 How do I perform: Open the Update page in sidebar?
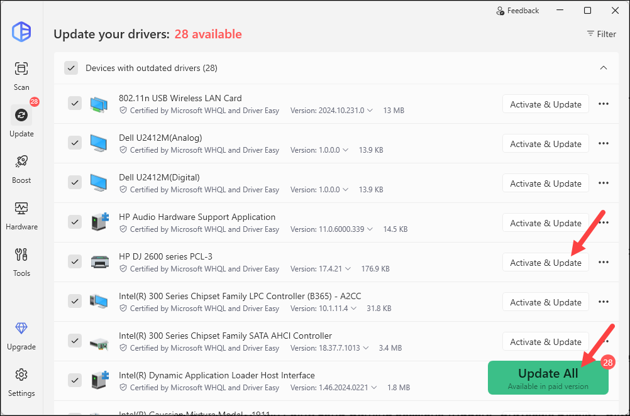tap(21, 122)
